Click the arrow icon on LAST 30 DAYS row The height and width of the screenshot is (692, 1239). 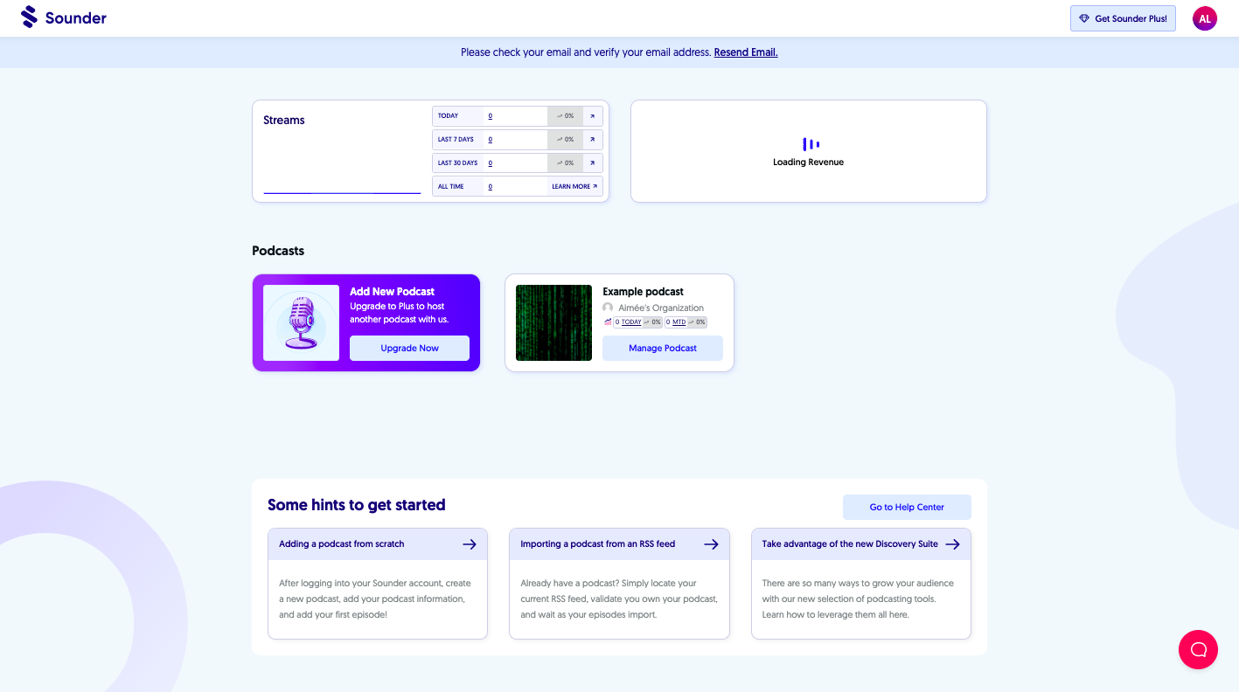tap(591, 163)
